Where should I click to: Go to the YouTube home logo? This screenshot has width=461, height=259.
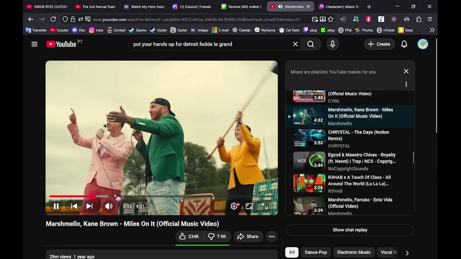tap(61, 44)
